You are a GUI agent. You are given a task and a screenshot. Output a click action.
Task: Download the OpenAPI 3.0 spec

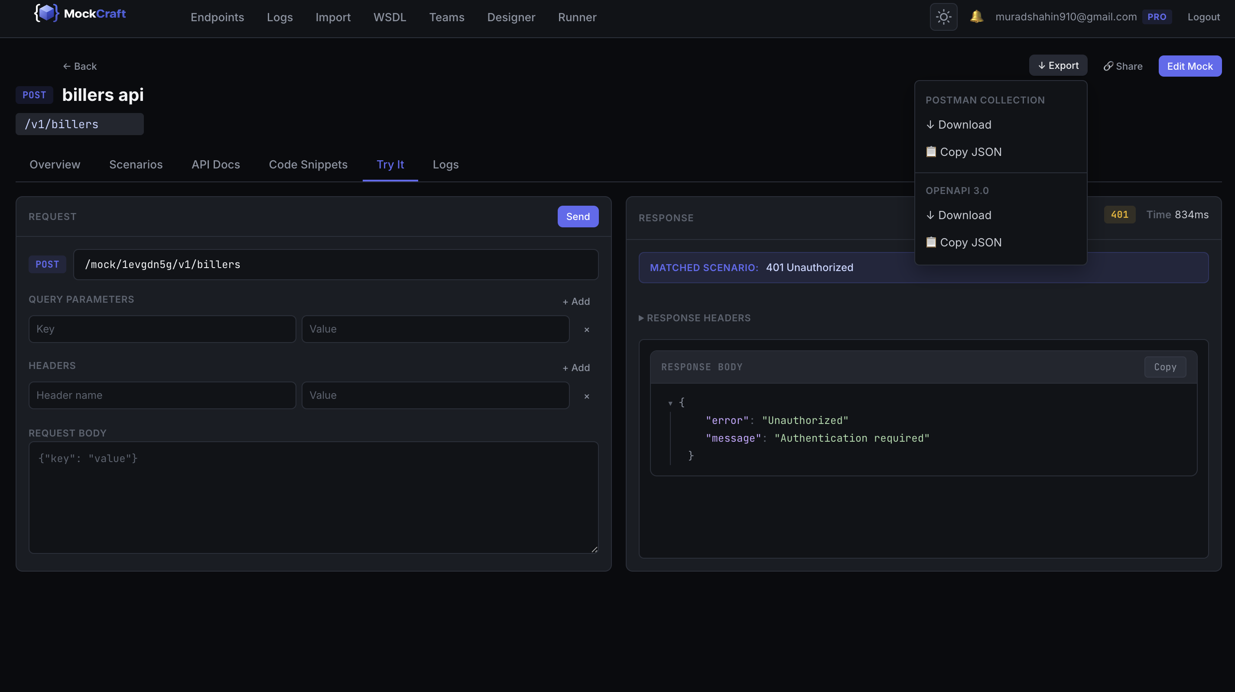(x=959, y=215)
